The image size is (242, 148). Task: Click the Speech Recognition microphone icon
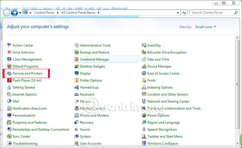[x=144, y=129]
